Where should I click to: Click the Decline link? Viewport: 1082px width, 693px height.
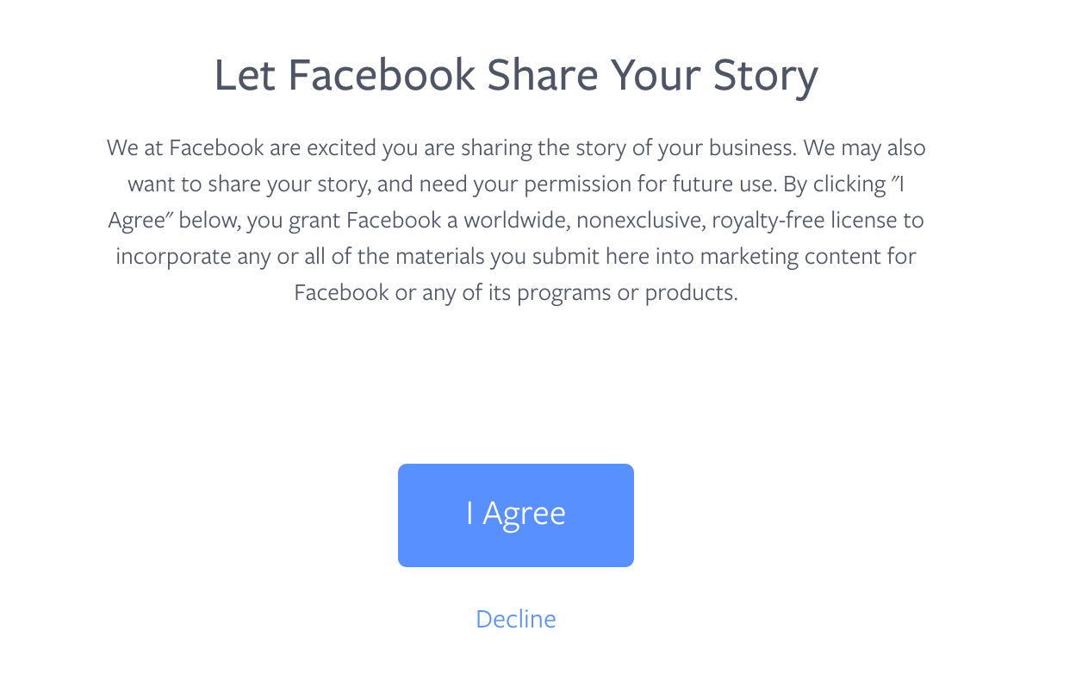pos(515,619)
